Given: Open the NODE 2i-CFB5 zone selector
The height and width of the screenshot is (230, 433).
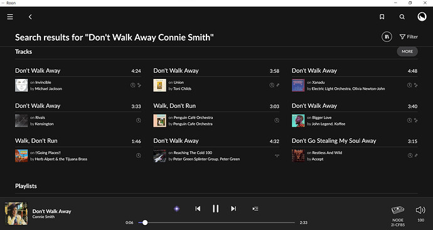Looking at the screenshot, I should click(x=398, y=216).
